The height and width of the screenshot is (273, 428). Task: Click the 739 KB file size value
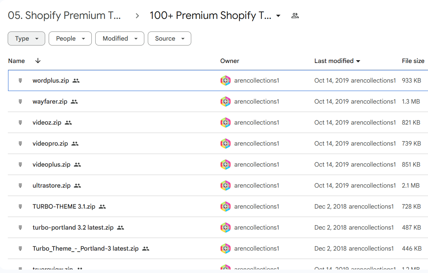[x=412, y=143]
